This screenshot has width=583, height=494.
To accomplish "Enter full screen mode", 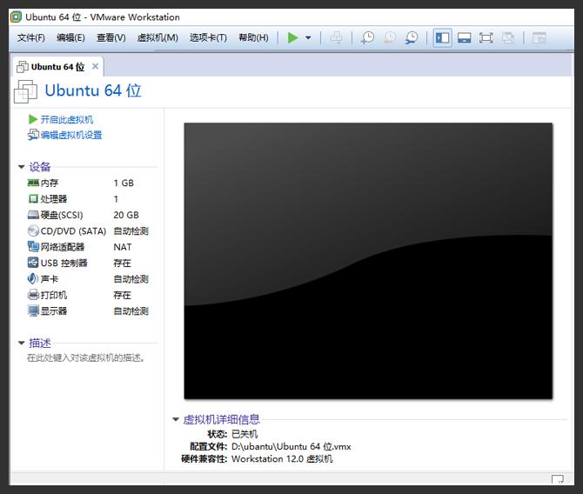I will (x=486, y=37).
